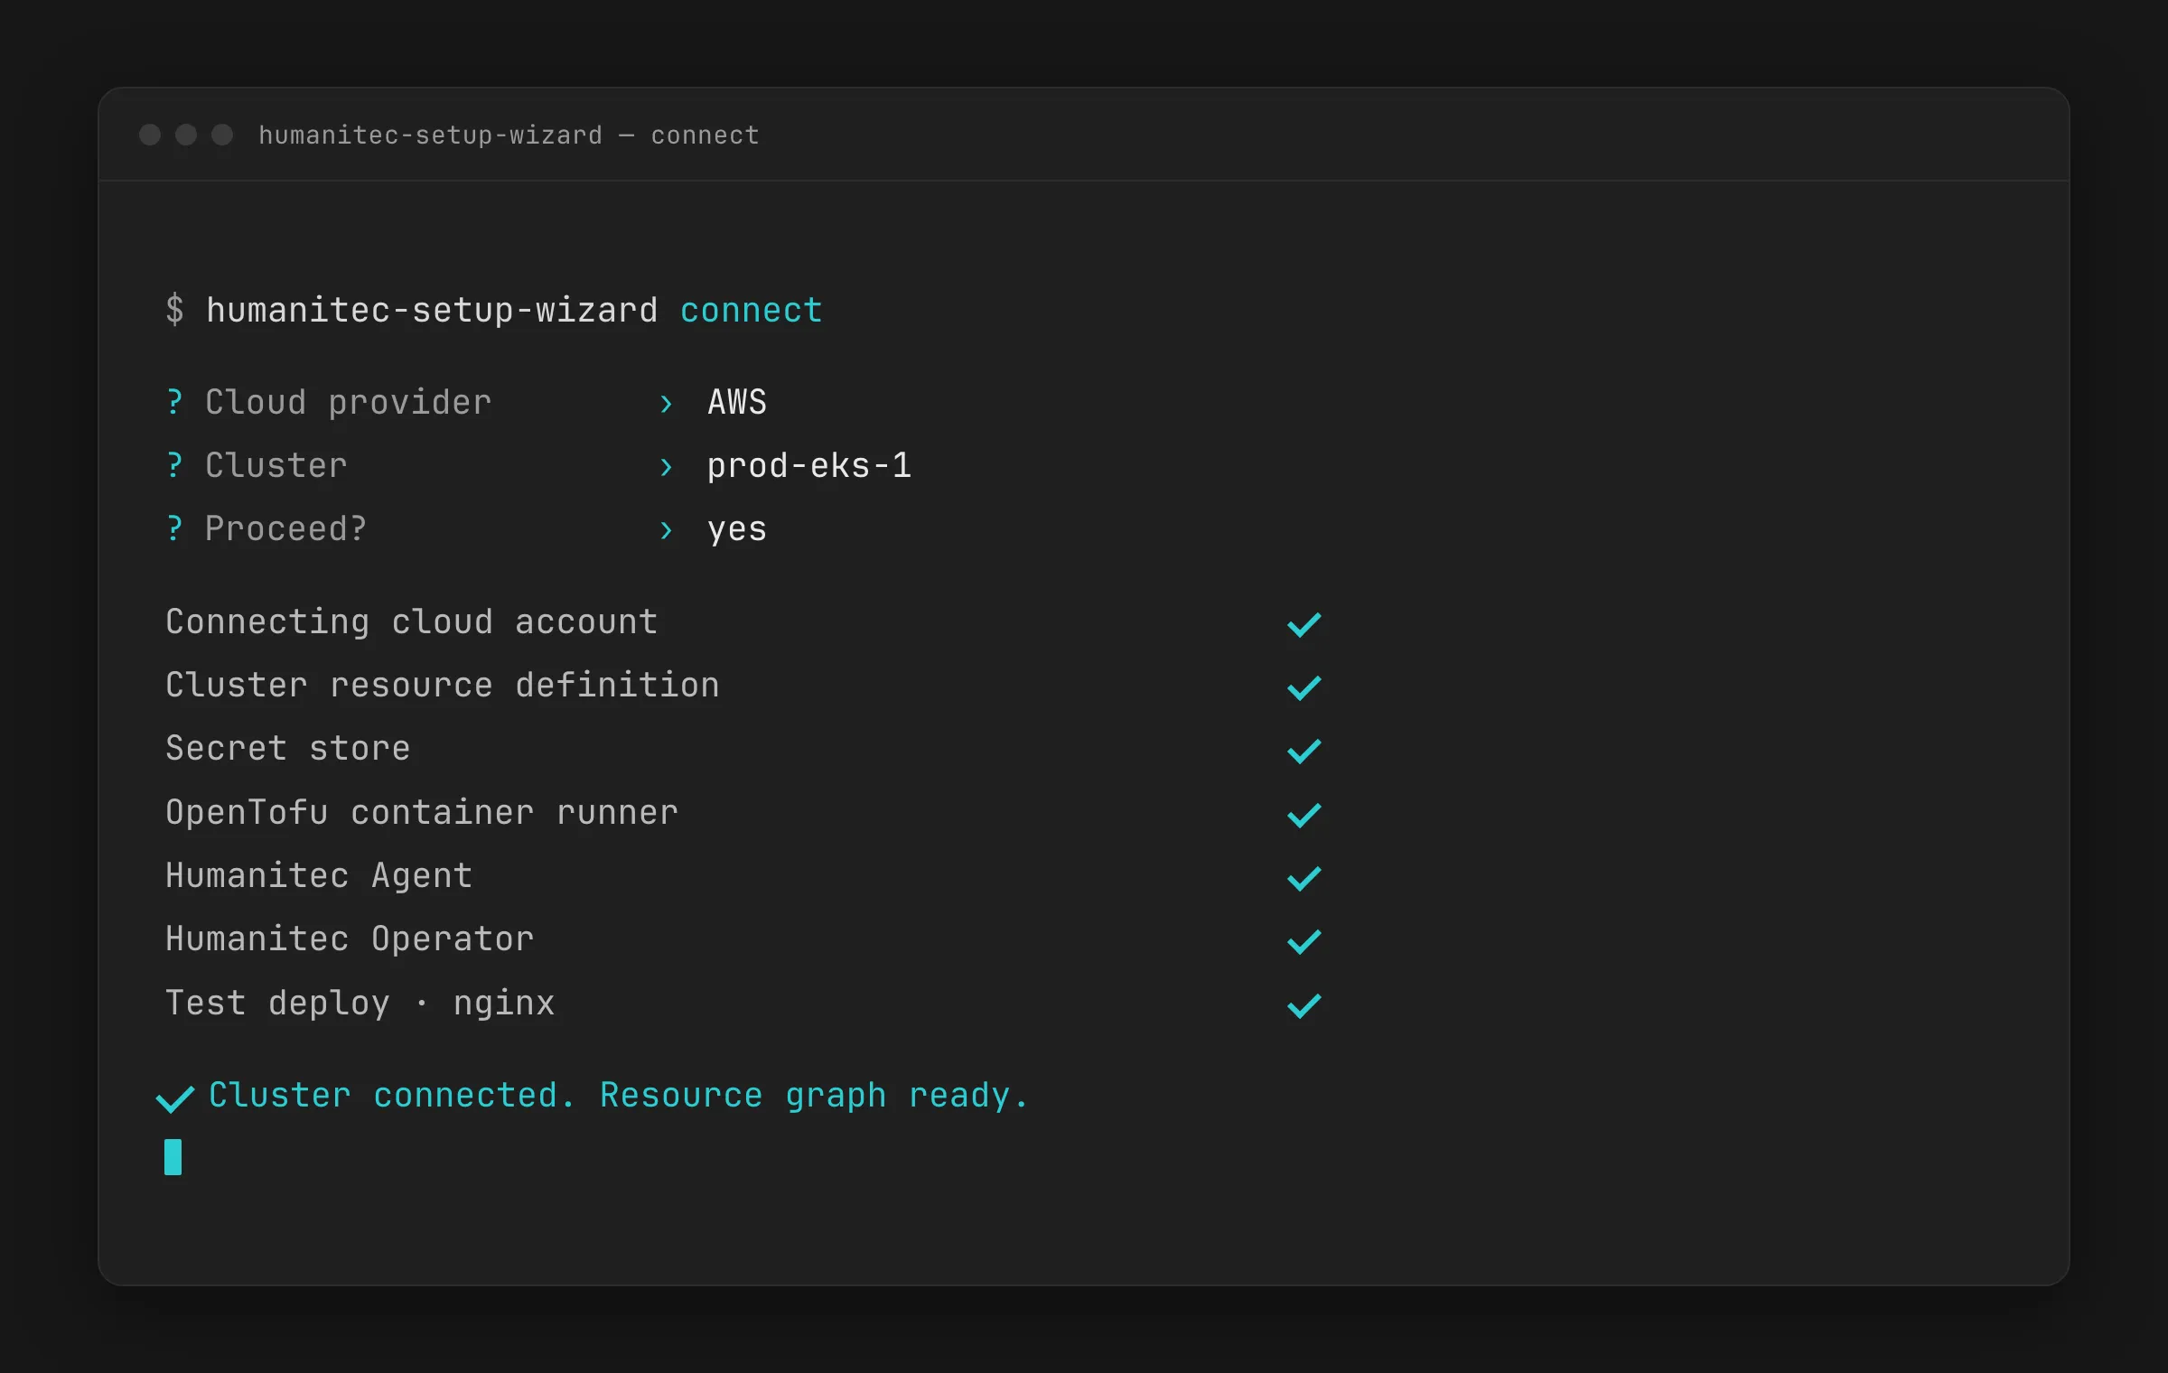Click the 'prod-eks-1' cluster value
The image size is (2168, 1373).
809,466
